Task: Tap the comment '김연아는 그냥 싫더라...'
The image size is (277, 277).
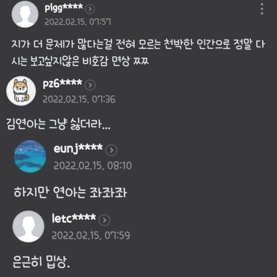Action: pyautogui.click(x=58, y=124)
